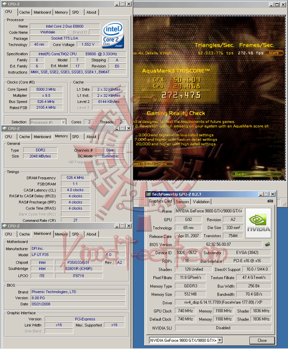Viewport: 288px width, 349px height.
Task: Click the Bus Speed value 526.4 MHz
Action: point(46,102)
